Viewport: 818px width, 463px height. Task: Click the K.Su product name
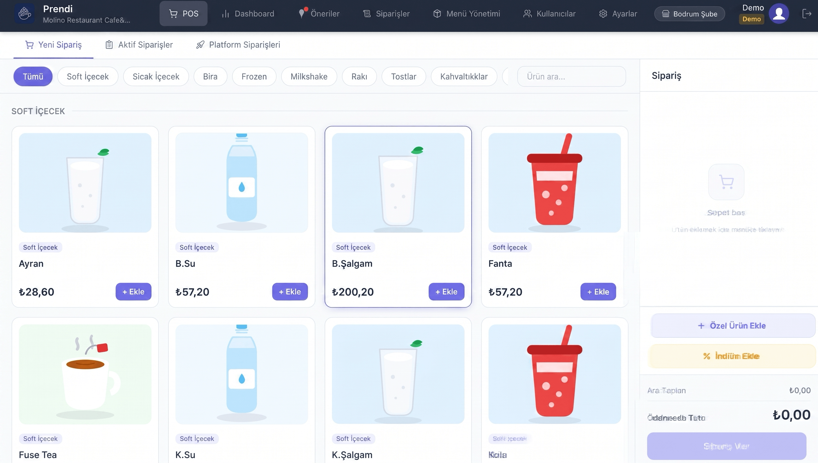(185, 455)
